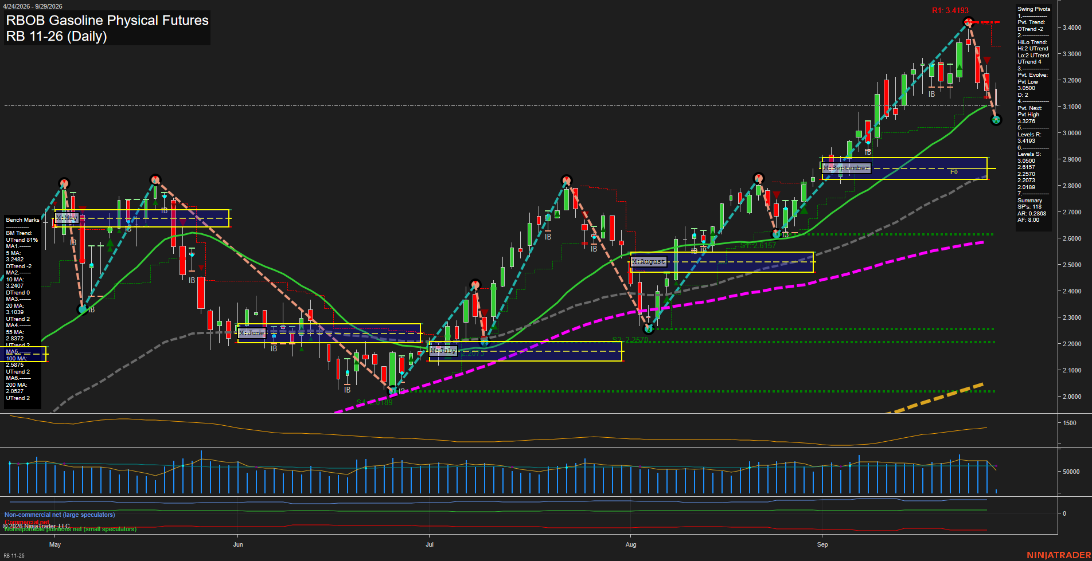This screenshot has height=561, width=1092.
Task: Click the NINJATRADER logo
Action: click(1059, 555)
